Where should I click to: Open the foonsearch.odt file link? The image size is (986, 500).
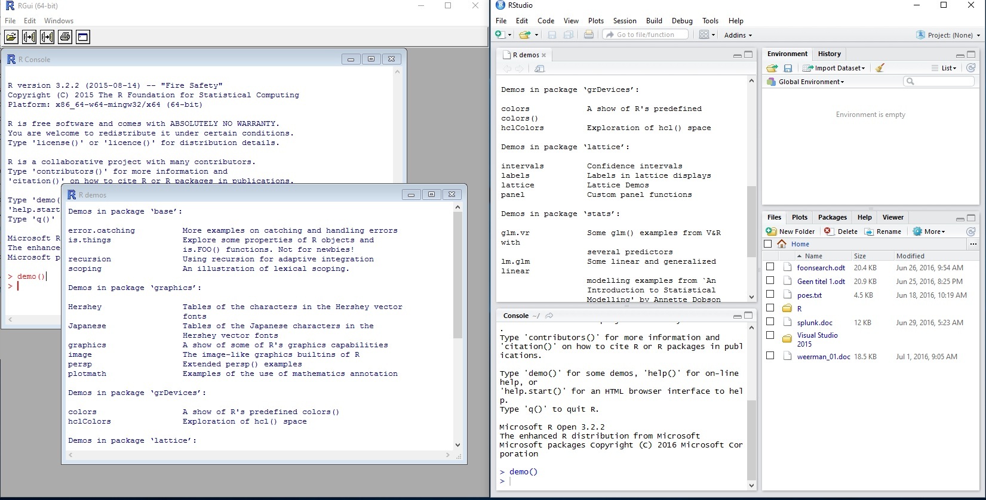pos(821,267)
